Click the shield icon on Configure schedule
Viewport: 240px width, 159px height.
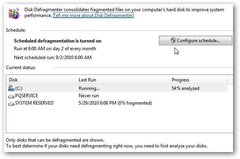coord(173,40)
